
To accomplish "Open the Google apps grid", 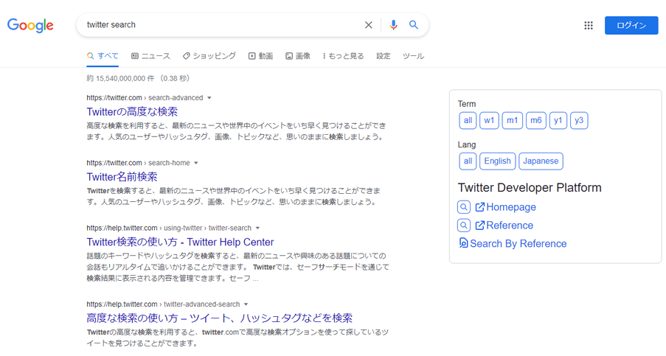I will (x=589, y=26).
